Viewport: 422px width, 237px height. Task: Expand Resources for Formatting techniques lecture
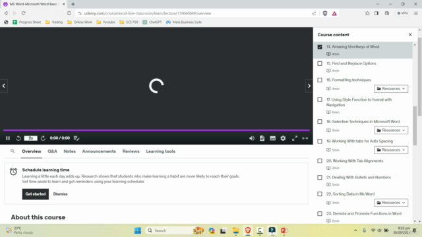coord(391,89)
